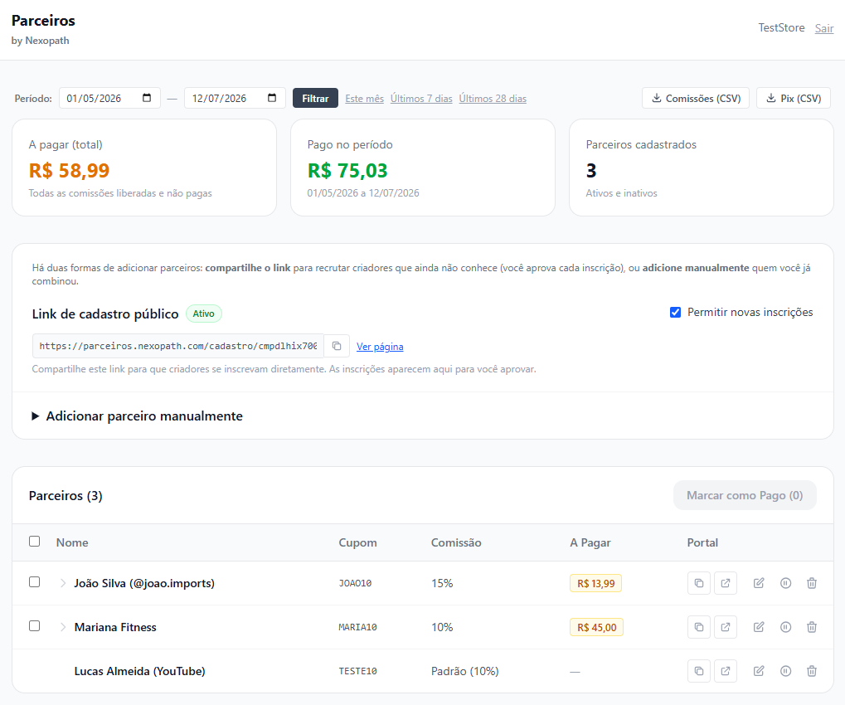This screenshot has height=705, width=845.
Task: Open Mariana Fitness portal in new tab
Action: [x=726, y=627]
